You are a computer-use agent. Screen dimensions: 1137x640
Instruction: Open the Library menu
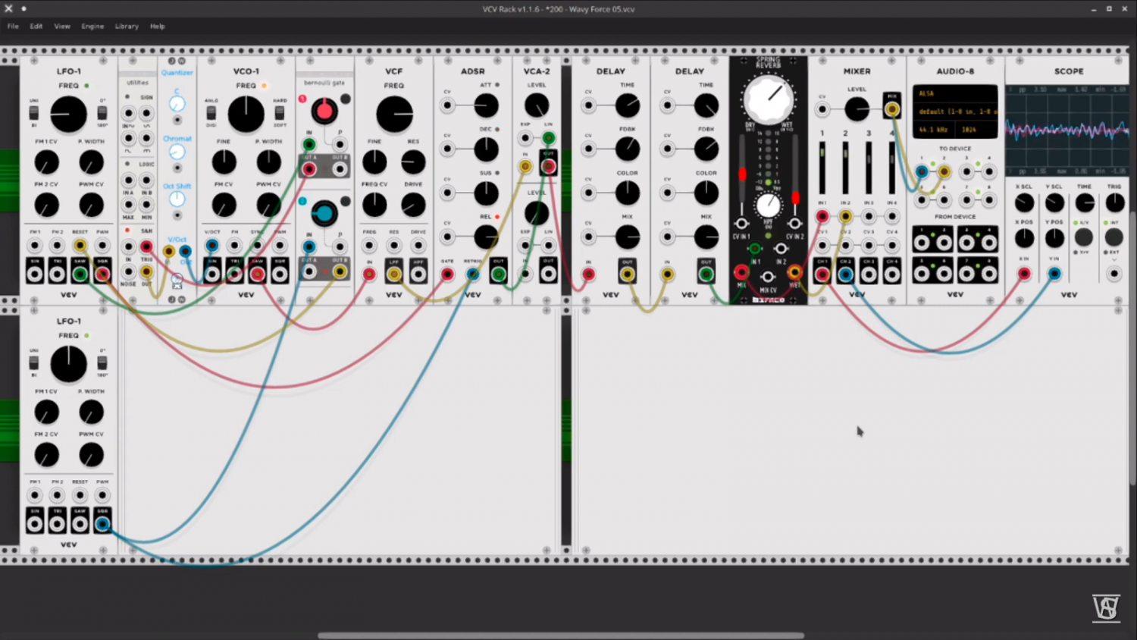click(x=127, y=27)
